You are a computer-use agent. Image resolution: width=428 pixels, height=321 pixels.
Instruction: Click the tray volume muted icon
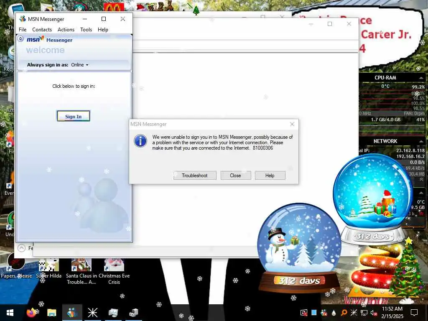(x=374, y=313)
